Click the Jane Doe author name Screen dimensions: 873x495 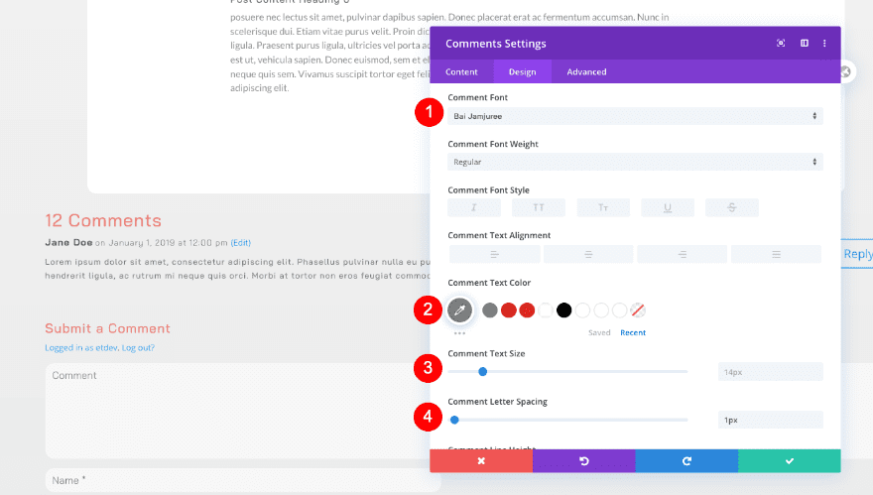(x=68, y=242)
